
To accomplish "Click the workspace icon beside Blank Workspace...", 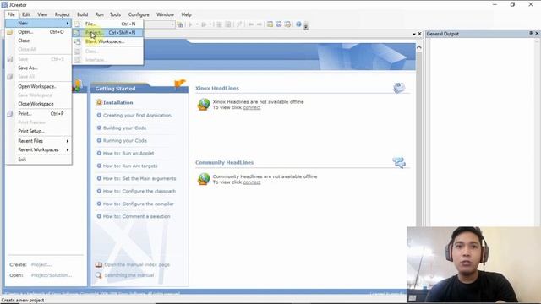I will pos(78,41).
